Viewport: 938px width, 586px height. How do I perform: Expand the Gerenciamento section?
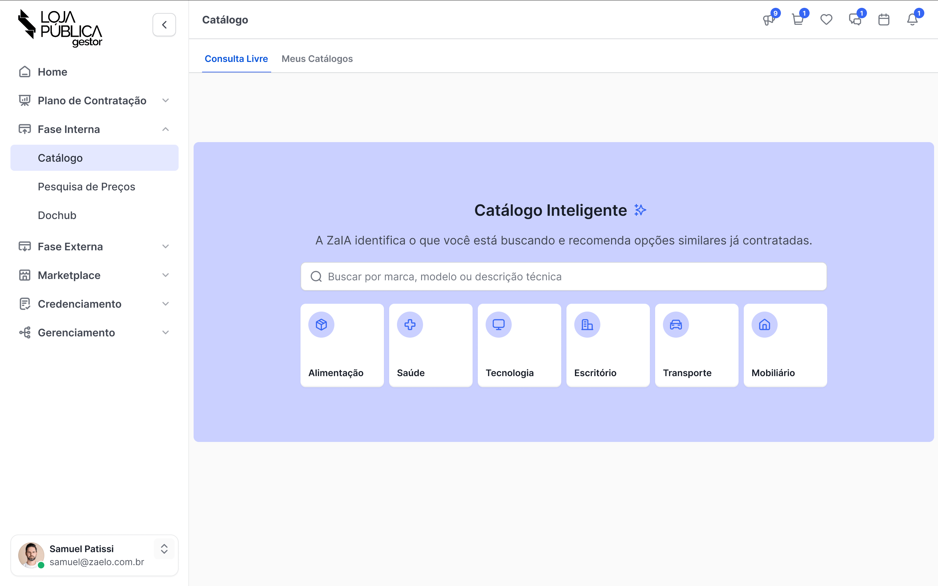(x=166, y=332)
